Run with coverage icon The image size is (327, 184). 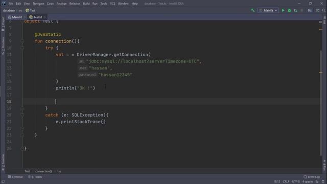click(295, 10)
